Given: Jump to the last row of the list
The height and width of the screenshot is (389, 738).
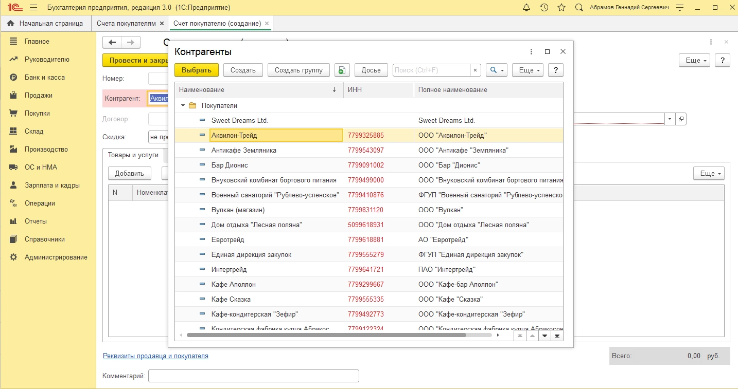Looking at the screenshot, I should coord(557,336).
